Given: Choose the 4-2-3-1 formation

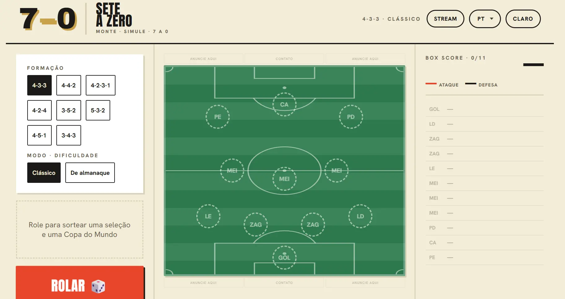Looking at the screenshot, I should pos(101,85).
